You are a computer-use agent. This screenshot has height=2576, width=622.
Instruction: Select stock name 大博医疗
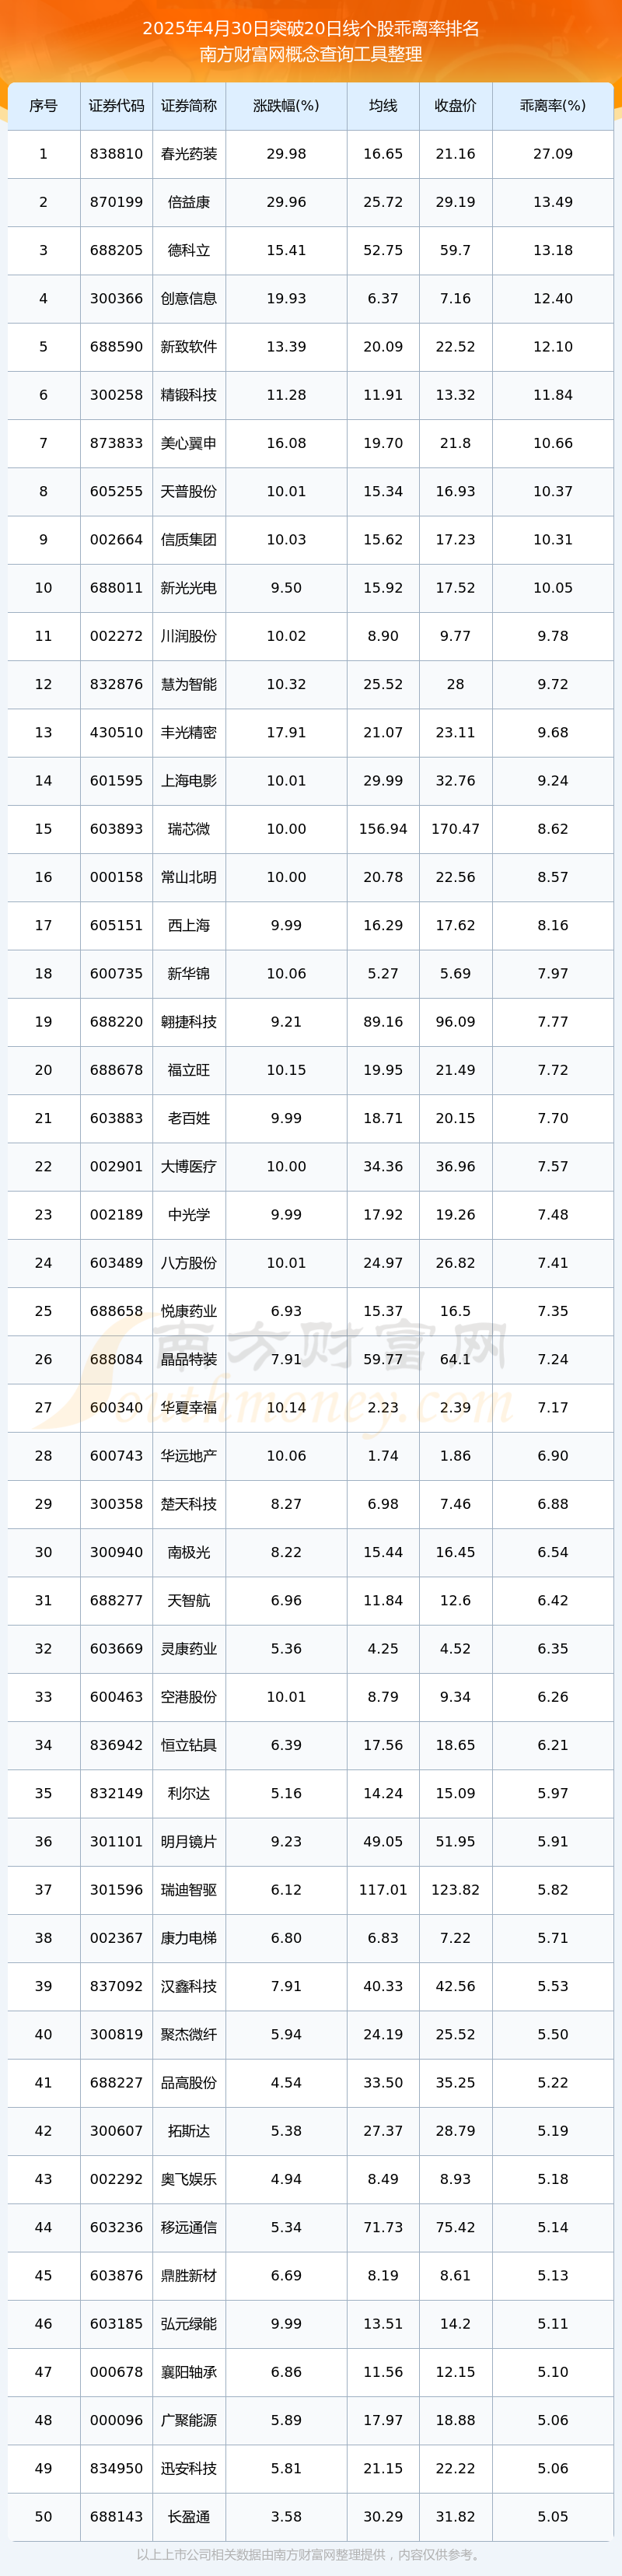click(x=189, y=1166)
